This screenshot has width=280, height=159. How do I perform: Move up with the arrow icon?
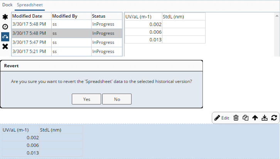pos(255,118)
